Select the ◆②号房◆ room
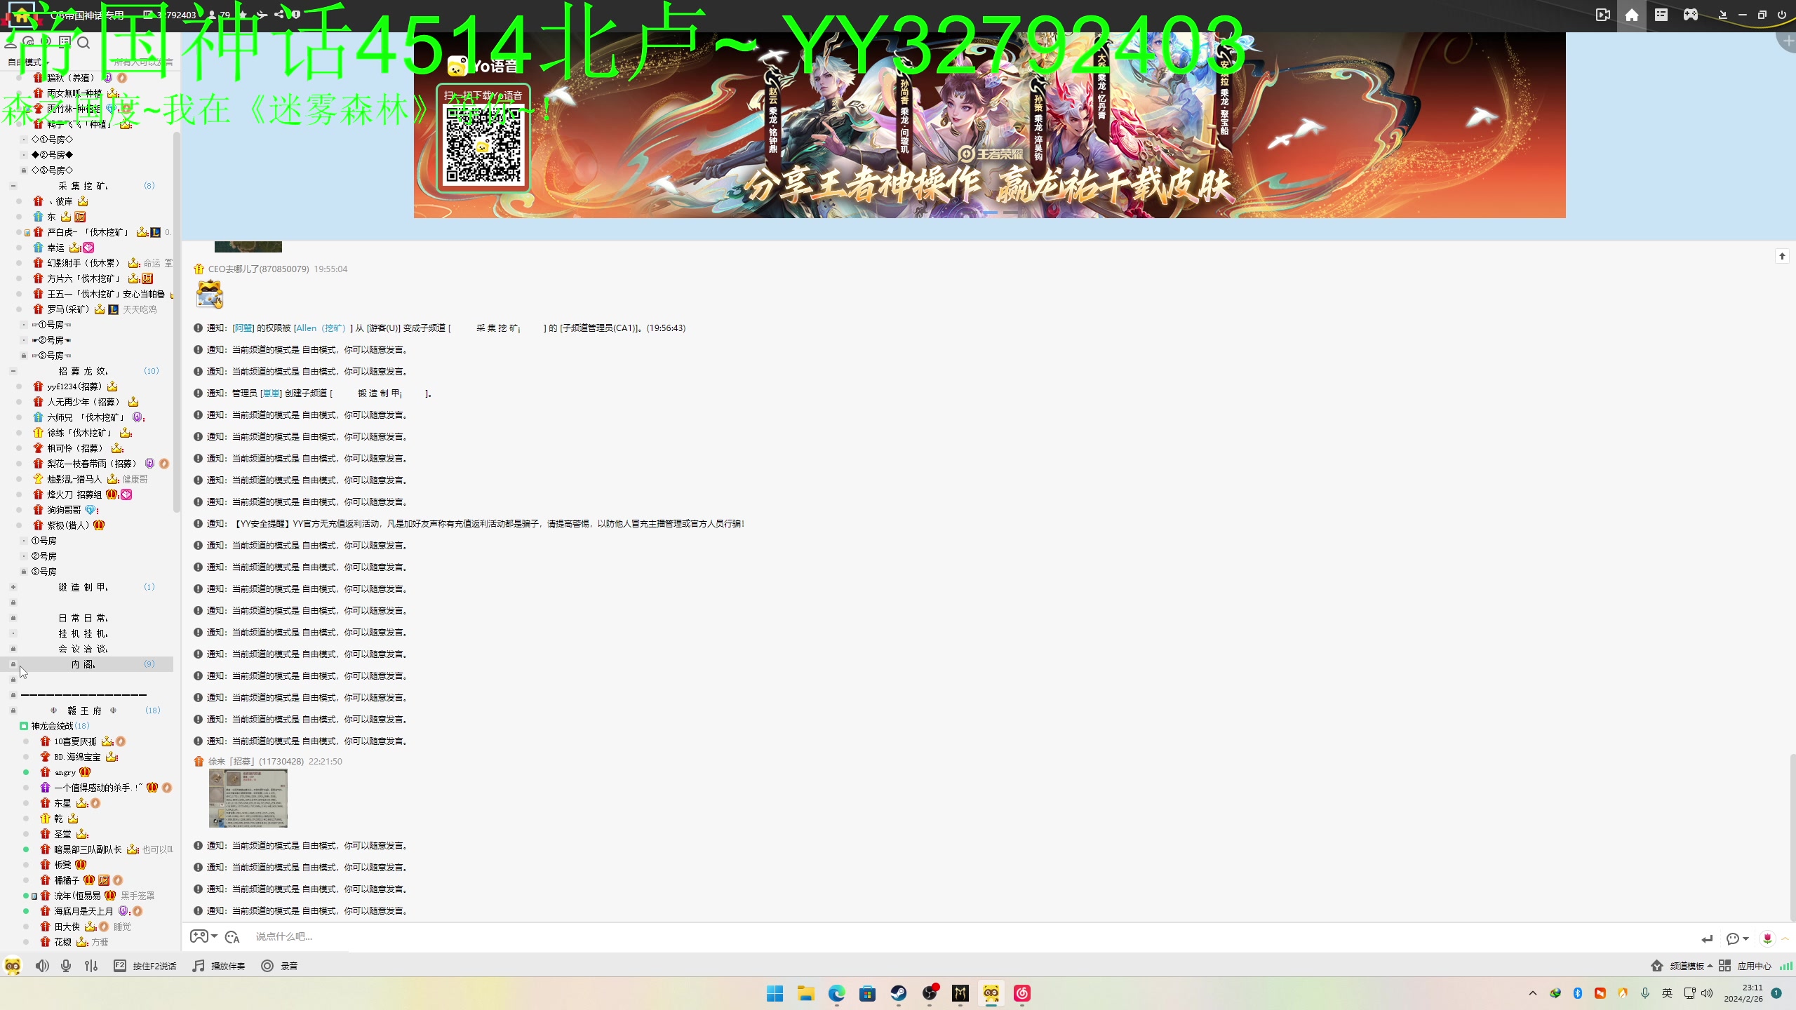Screen dimensions: 1796x1010 point(52,155)
